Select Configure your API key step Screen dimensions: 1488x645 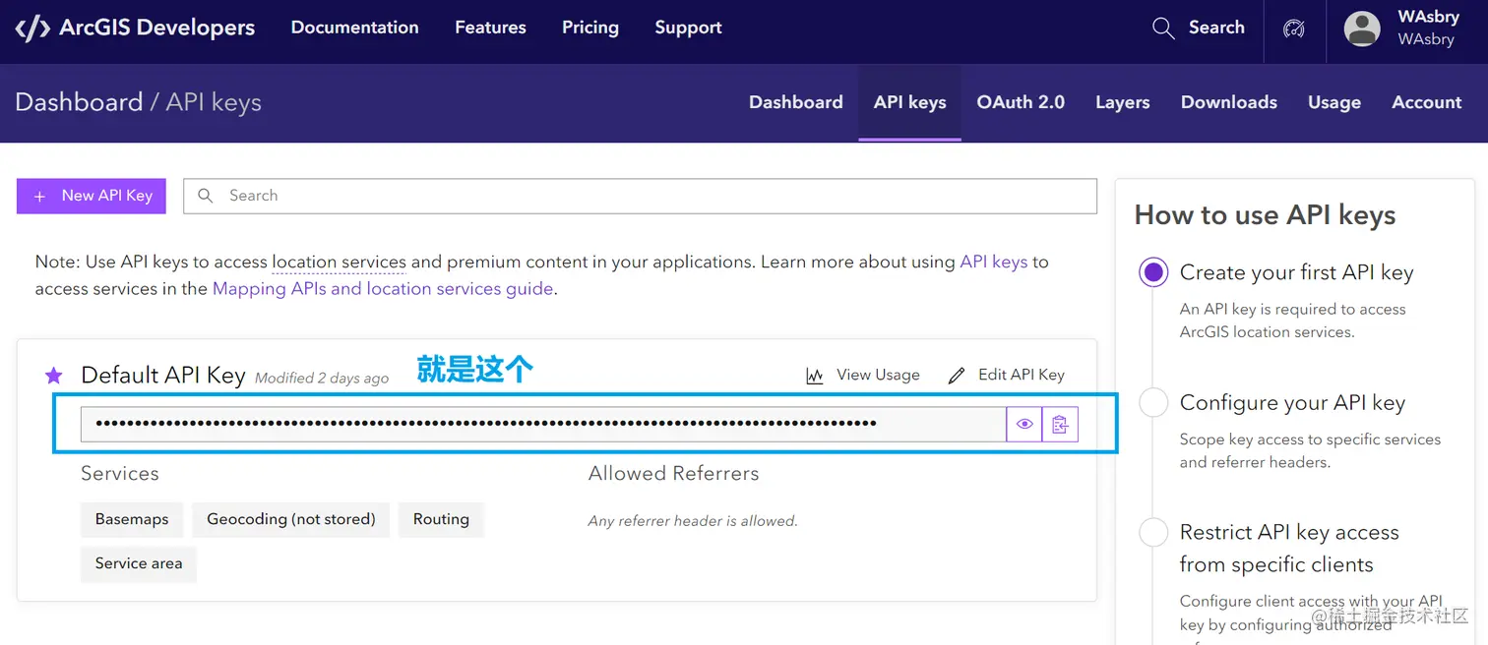tap(1153, 402)
